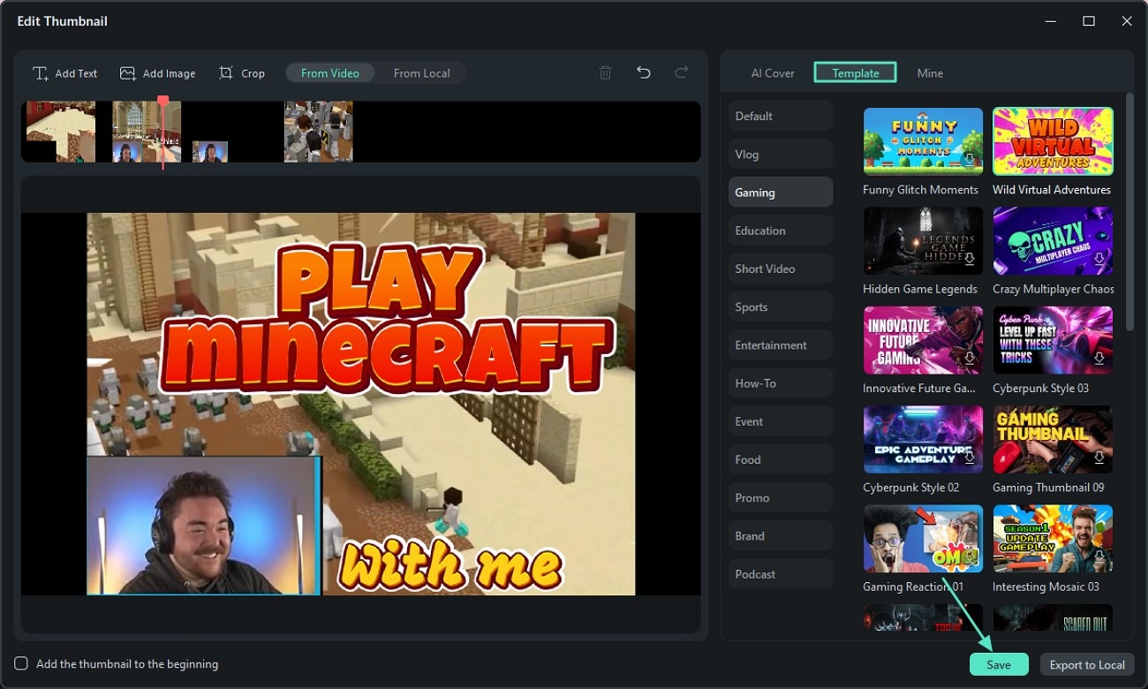
Task: Select the Sports template category
Action: click(x=781, y=307)
